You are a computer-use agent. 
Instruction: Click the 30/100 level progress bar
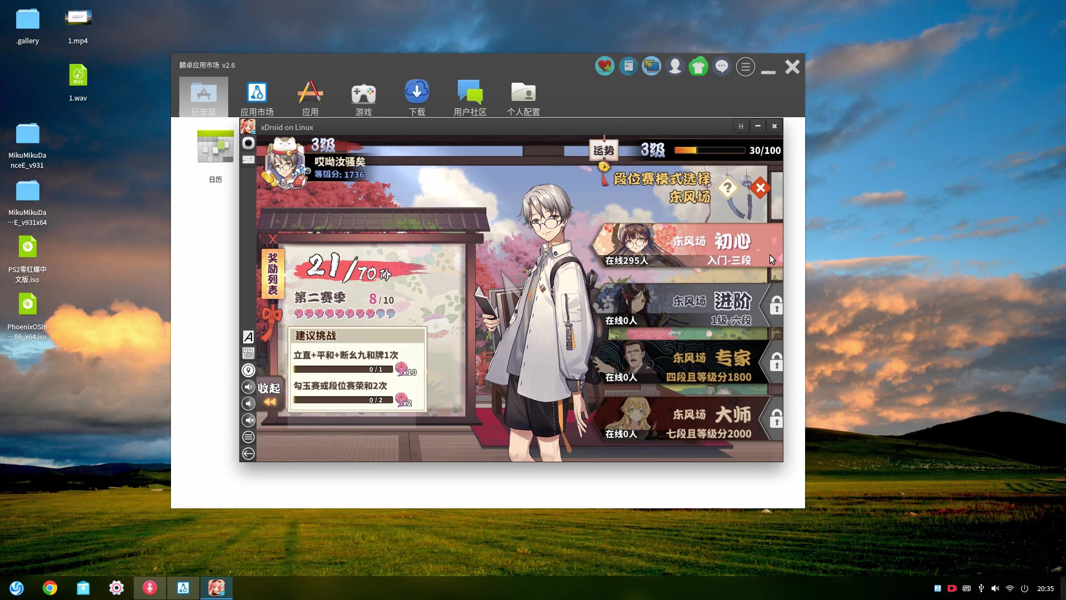point(709,151)
